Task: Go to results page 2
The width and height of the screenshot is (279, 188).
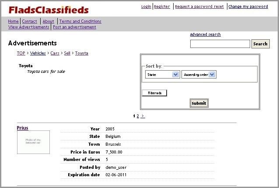Action: pos(138,116)
